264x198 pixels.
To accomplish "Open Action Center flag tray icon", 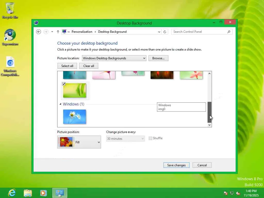I will tap(225, 193).
